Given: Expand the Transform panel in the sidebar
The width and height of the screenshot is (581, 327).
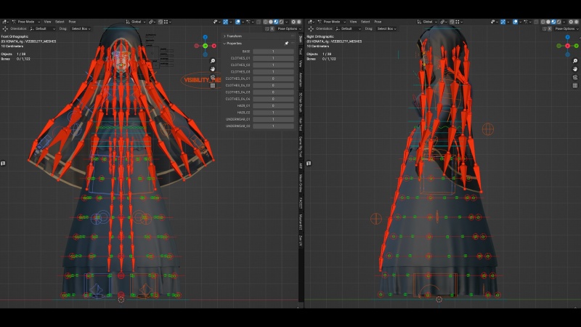Looking at the screenshot, I should tap(234, 36).
